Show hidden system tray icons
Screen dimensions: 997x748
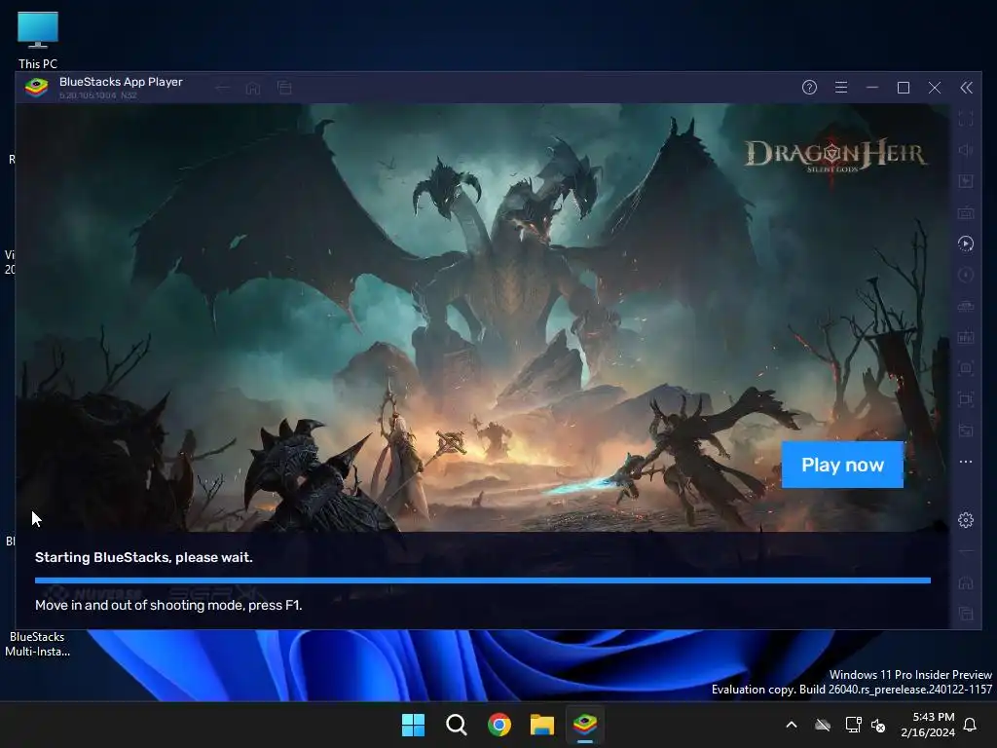[792, 725]
